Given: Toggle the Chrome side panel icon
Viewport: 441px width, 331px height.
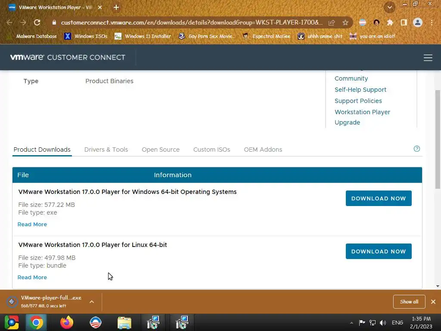Looking at the screenshot, I should (404, 22).
